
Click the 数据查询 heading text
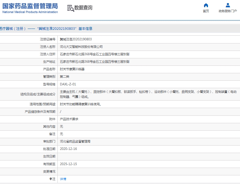click(83, 7)
